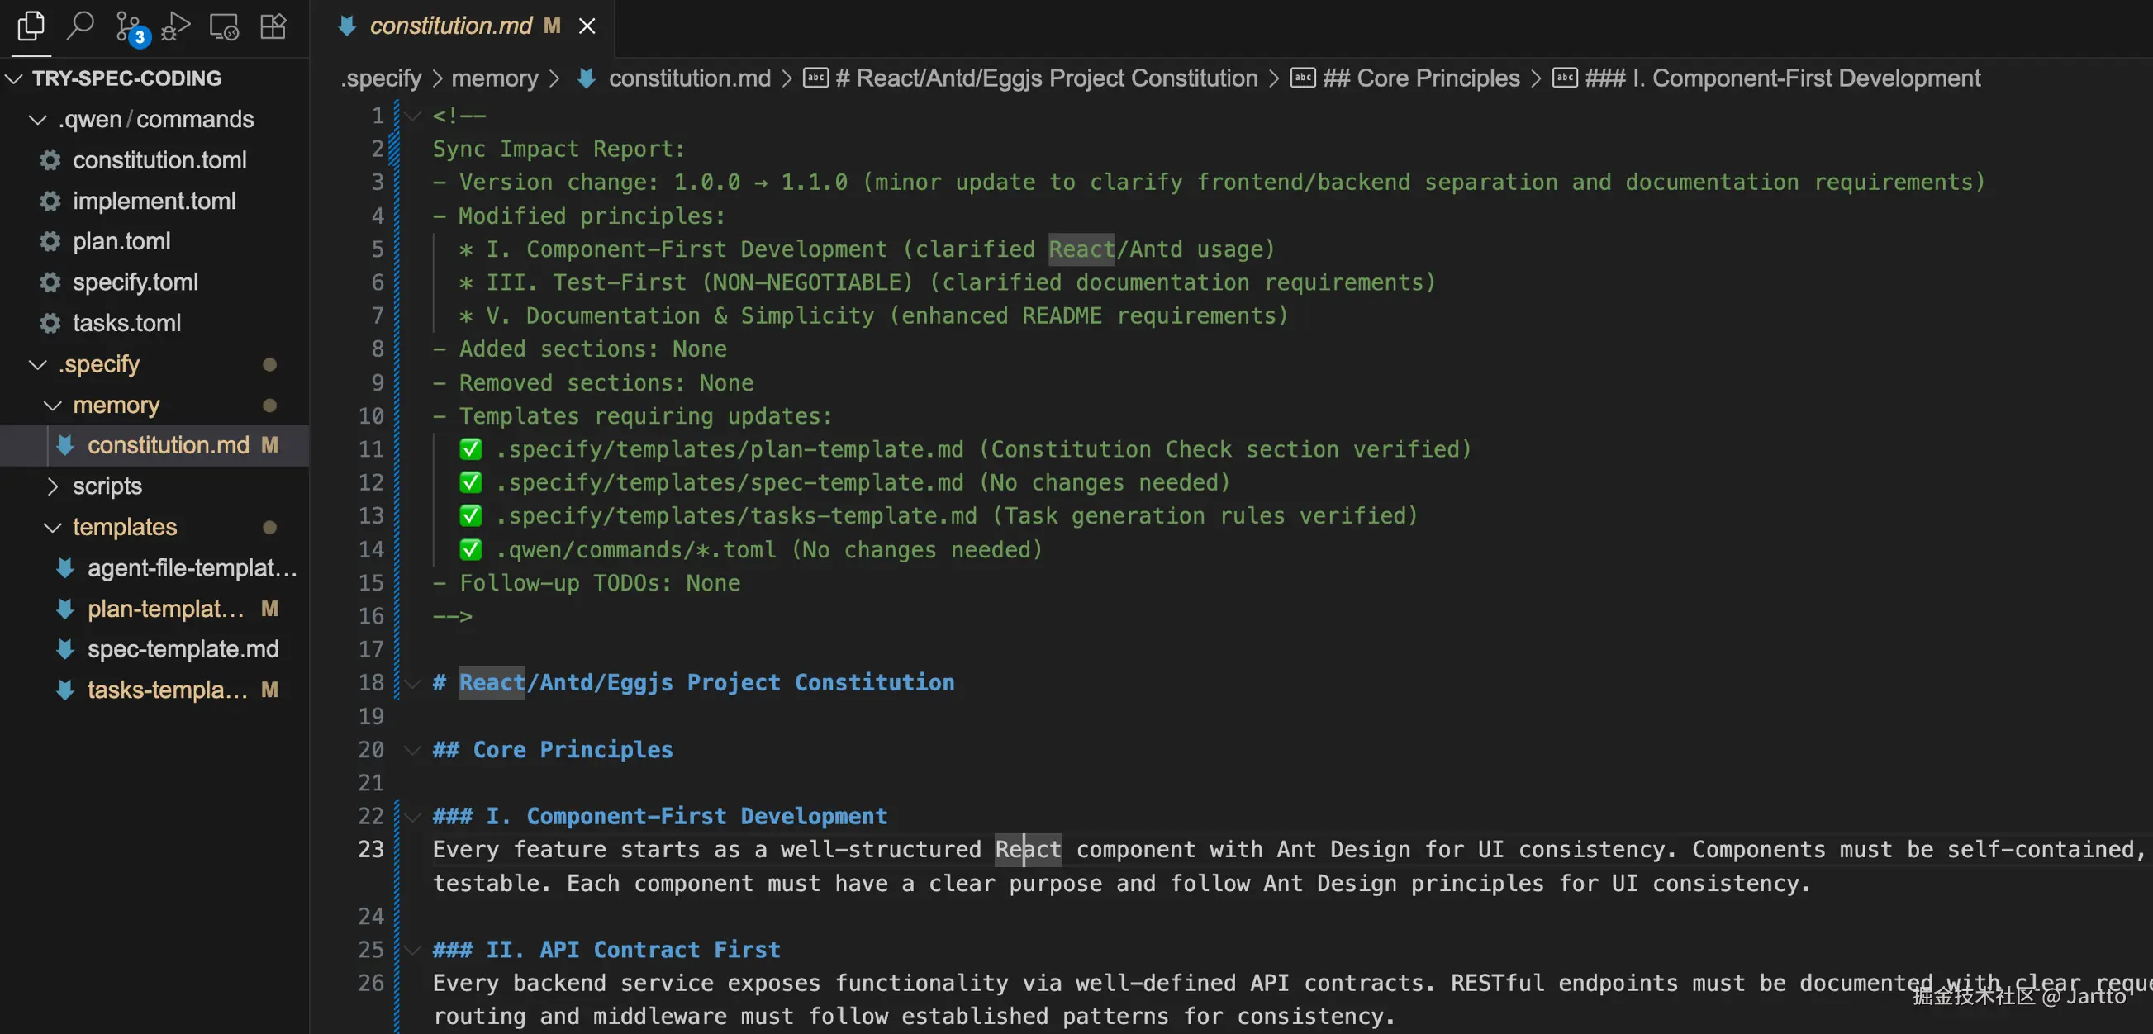Viewport: 2153px width, 1034px height.
Task: Open plan.toml in the file tree
Action: click(x=121, y=241)
